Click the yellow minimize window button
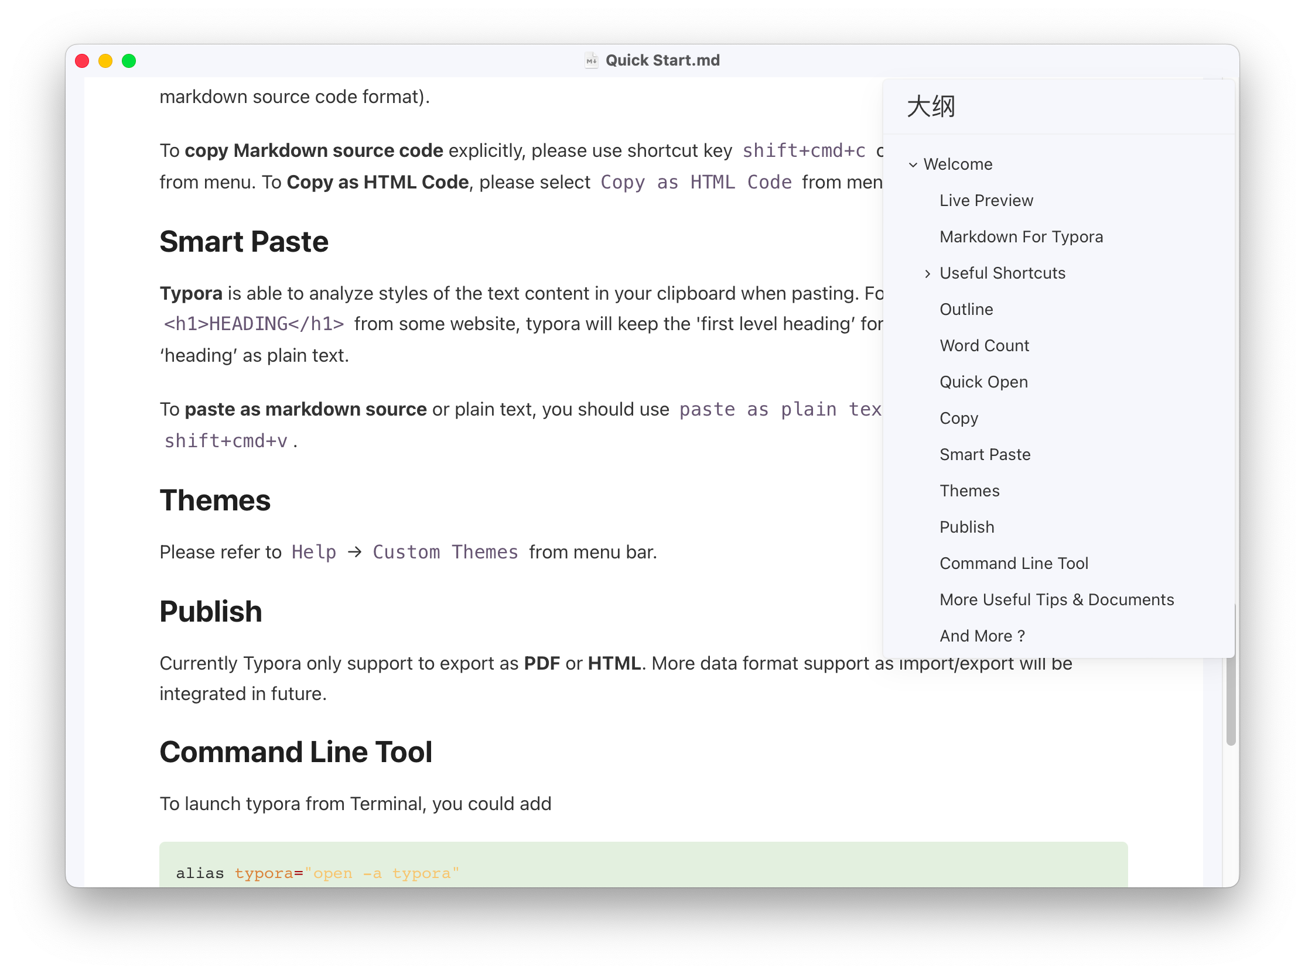This screenshot has height=974, width=1305. pyautogui.click(x=105, y=61)
